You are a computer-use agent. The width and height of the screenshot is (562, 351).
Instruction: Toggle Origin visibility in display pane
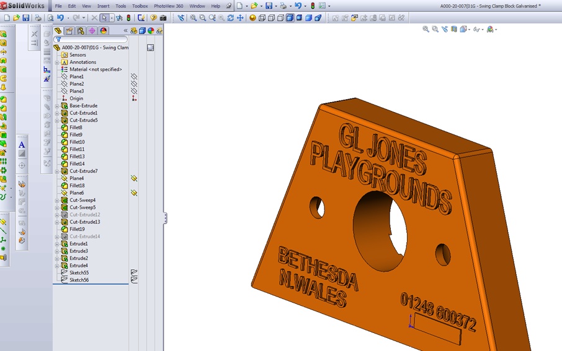tap(134, 98)
